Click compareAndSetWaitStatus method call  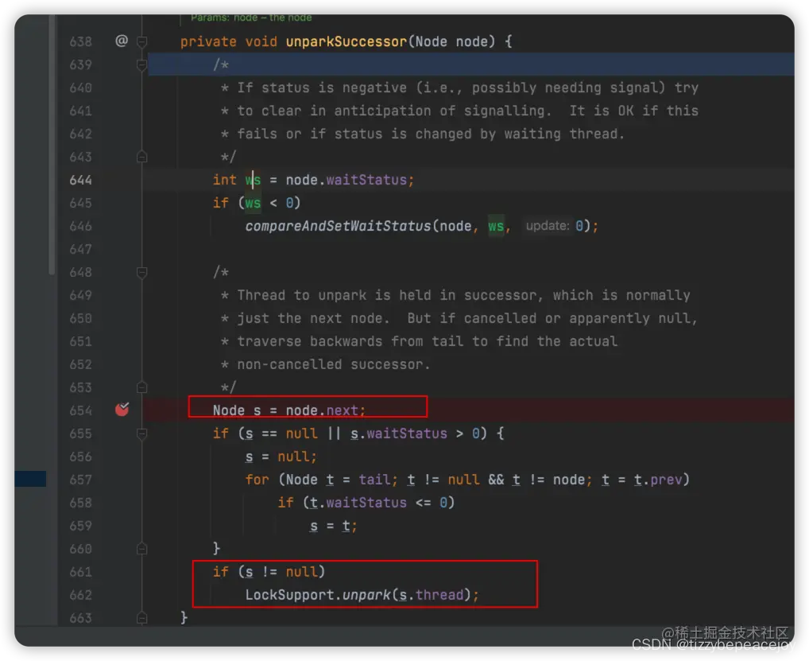[338, 226]
